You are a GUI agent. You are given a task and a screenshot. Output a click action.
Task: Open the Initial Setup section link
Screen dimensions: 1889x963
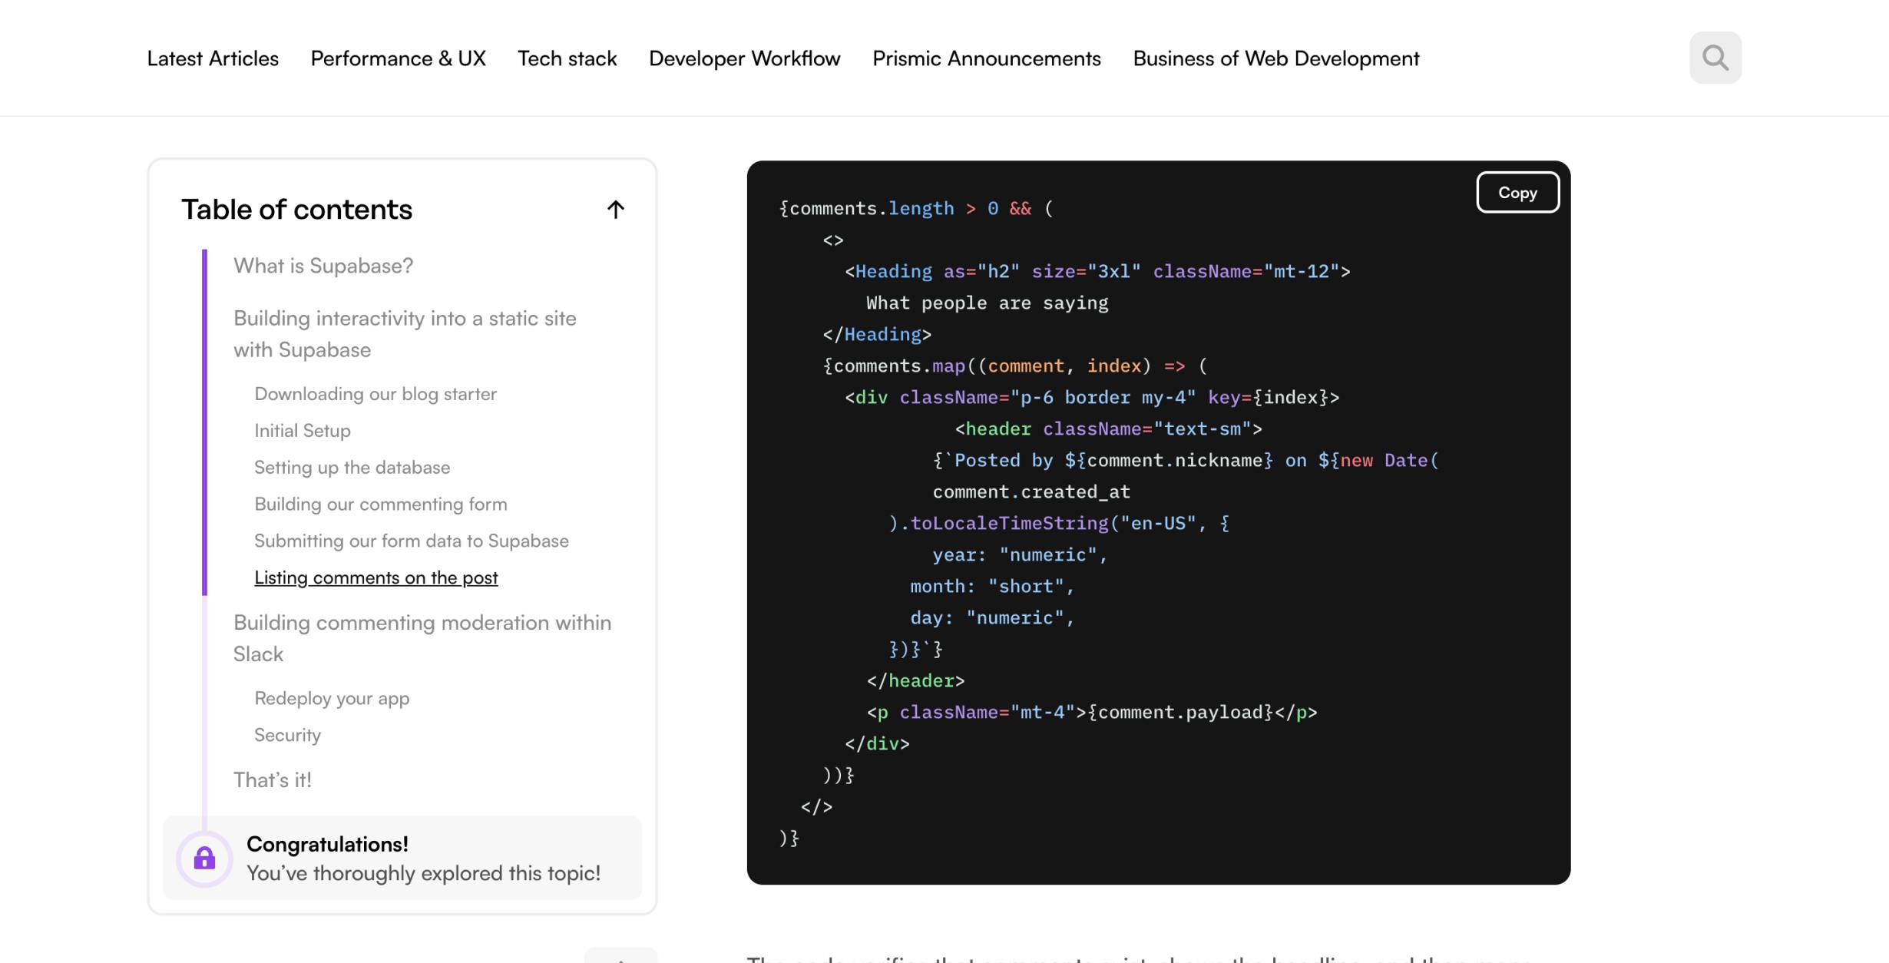click(x=303, y=431)
